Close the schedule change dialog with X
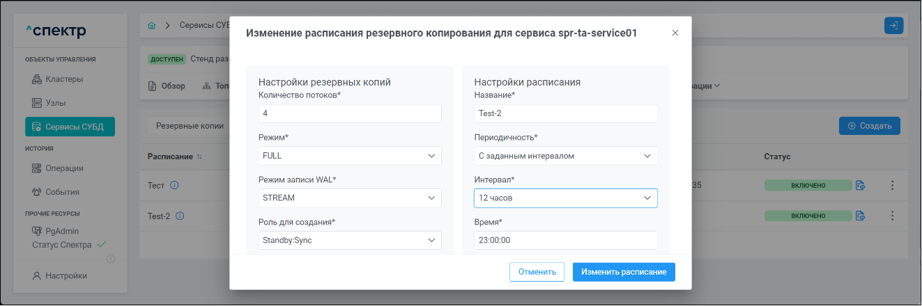Screen dimensions: 922x306 coord(675,33)
